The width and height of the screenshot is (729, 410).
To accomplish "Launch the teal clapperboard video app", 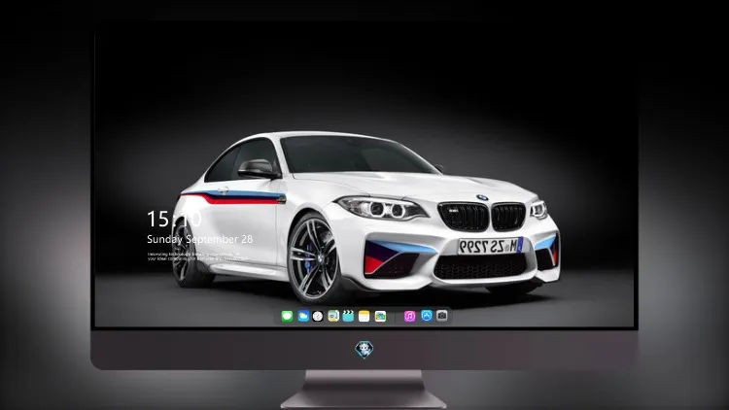I will (x=348, y=316).
